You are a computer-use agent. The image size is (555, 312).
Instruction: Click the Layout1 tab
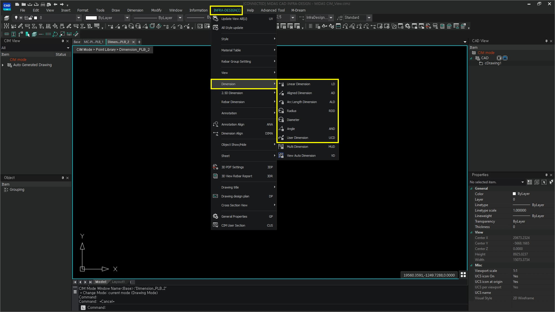pos(118,282)
